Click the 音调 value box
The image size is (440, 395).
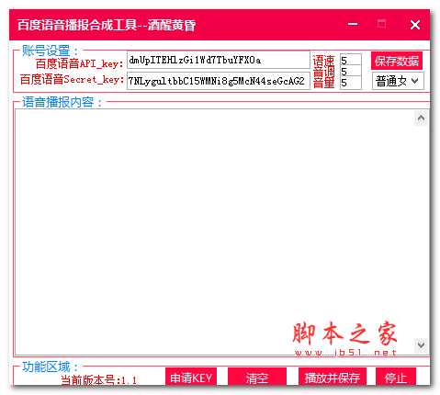pos(351,71)
